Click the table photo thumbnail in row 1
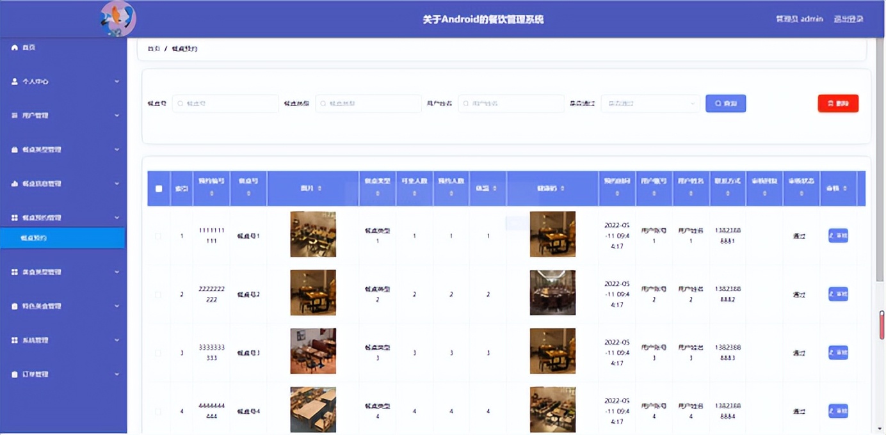The height and width of the screenshot is (435, 886). 313,235
